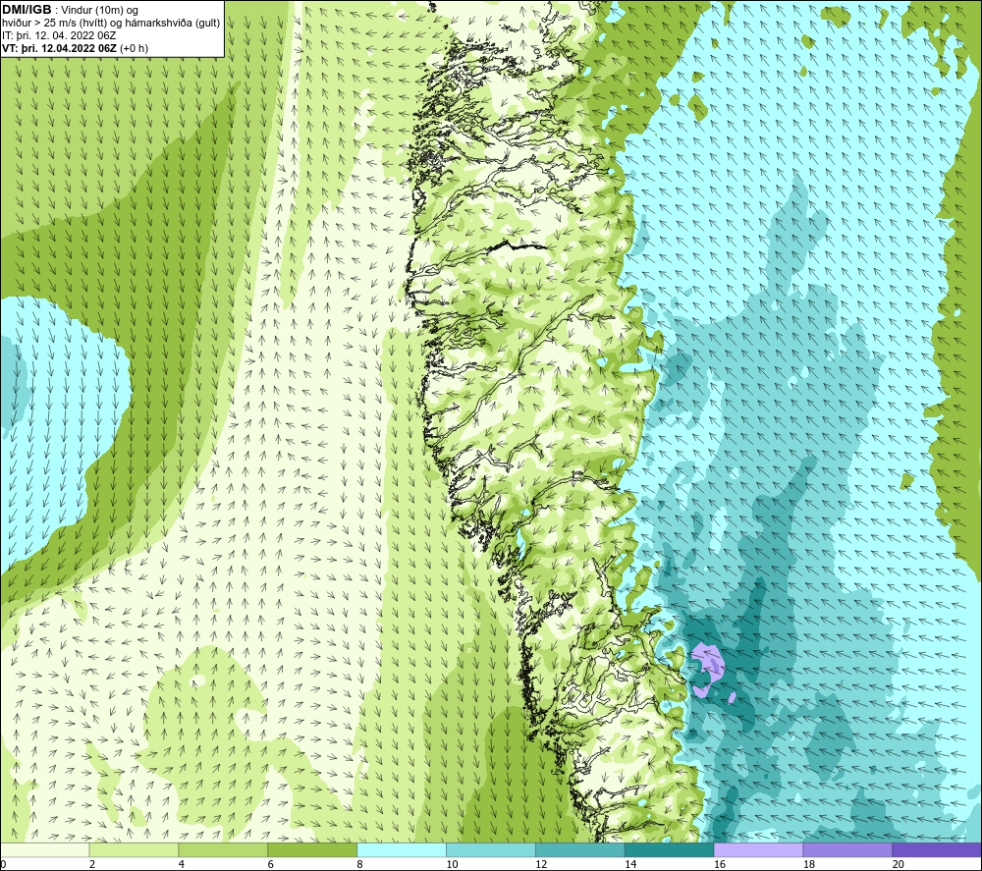Choose the 14–16 m/s dark teal swatch
This screenshot has height=871, width=982.
[669, 849]
